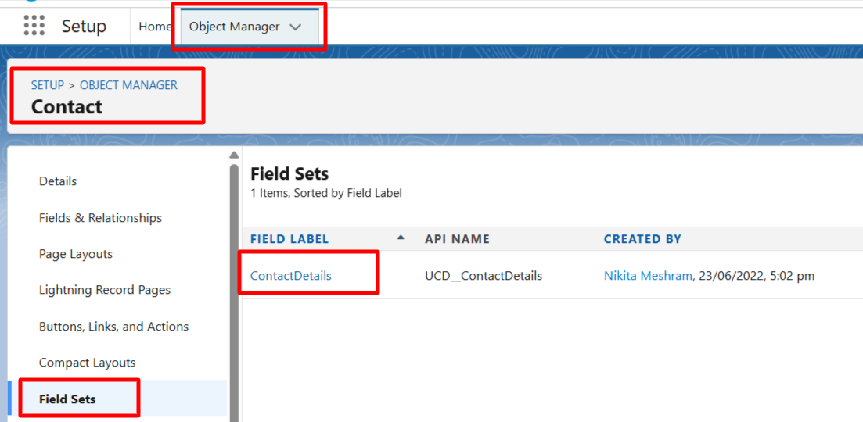Click the Contact object title
The height and width of the screenshot is (422, 863).
pyautogui.click(x=67, y=106)
